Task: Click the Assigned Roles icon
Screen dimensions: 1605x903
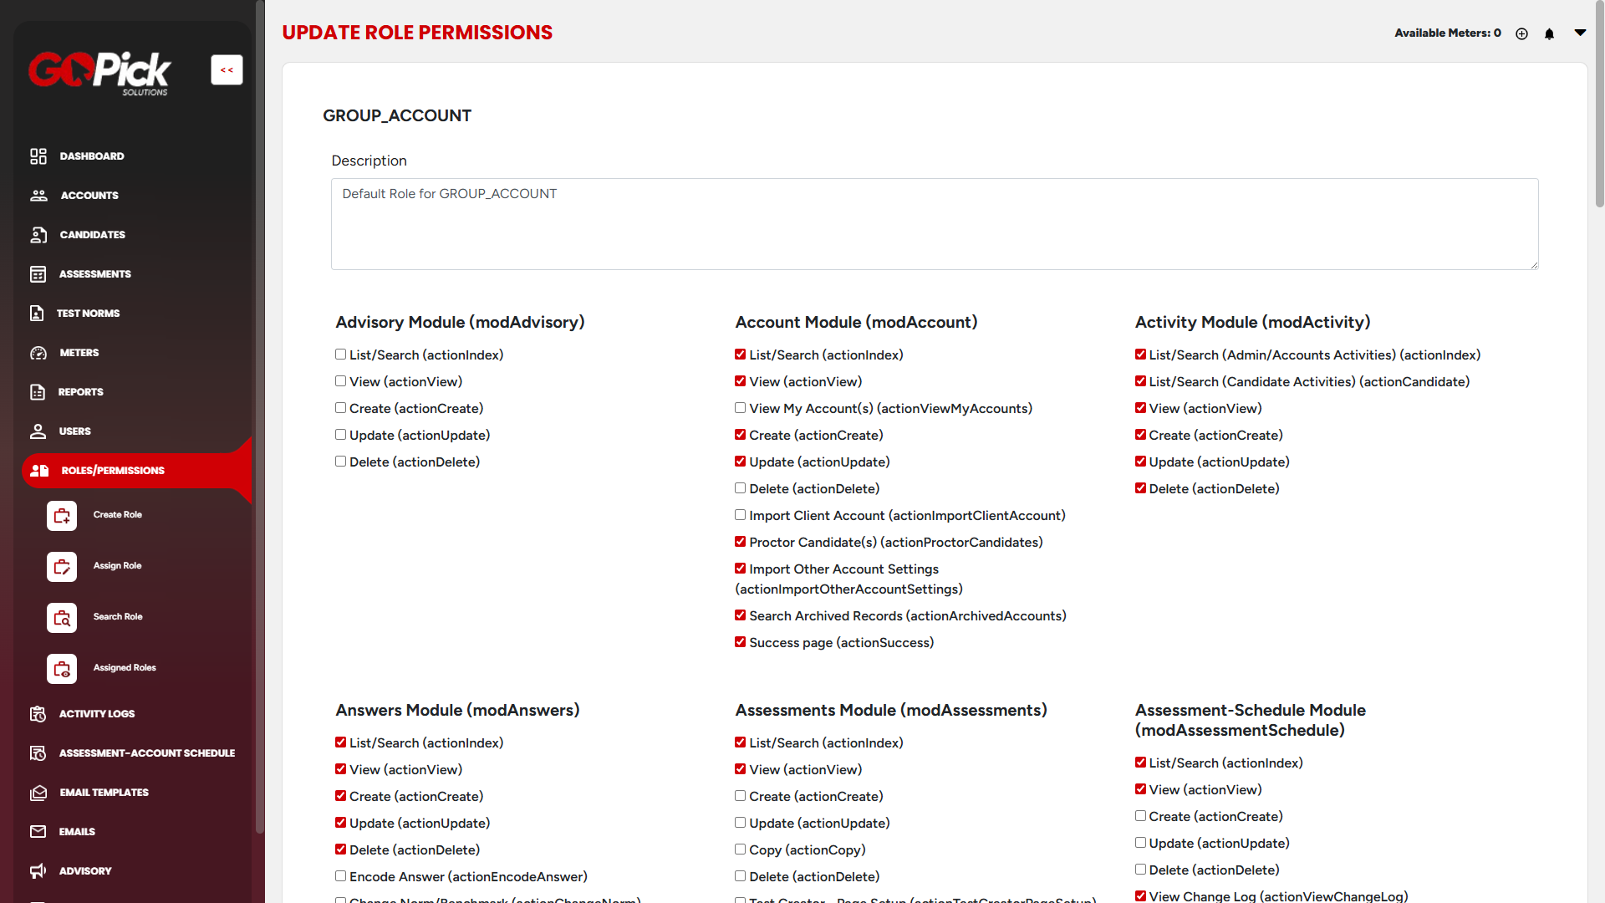Action: coord(62,669)
